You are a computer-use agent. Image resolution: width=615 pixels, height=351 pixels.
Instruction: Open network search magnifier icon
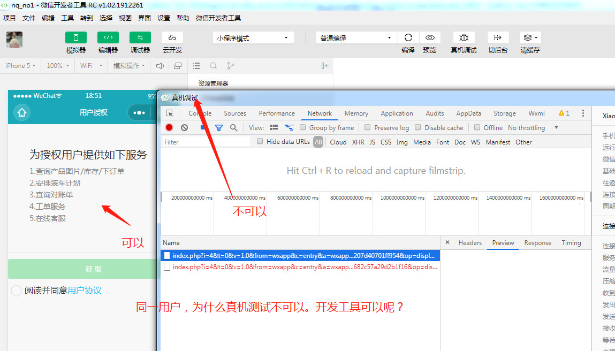pos(233,127)
